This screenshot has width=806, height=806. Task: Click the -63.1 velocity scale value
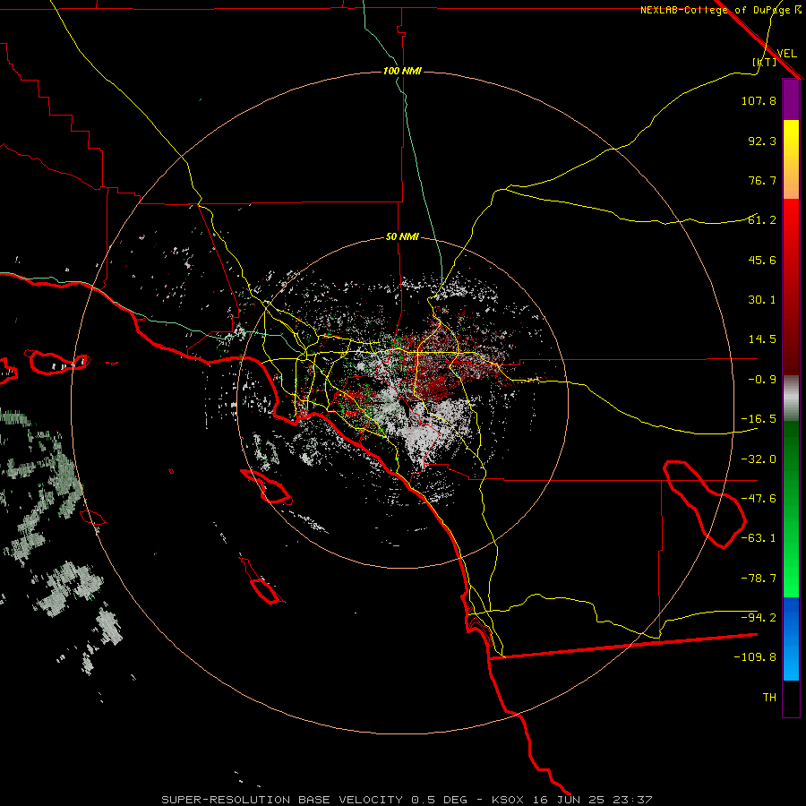(x=759, y=538)
